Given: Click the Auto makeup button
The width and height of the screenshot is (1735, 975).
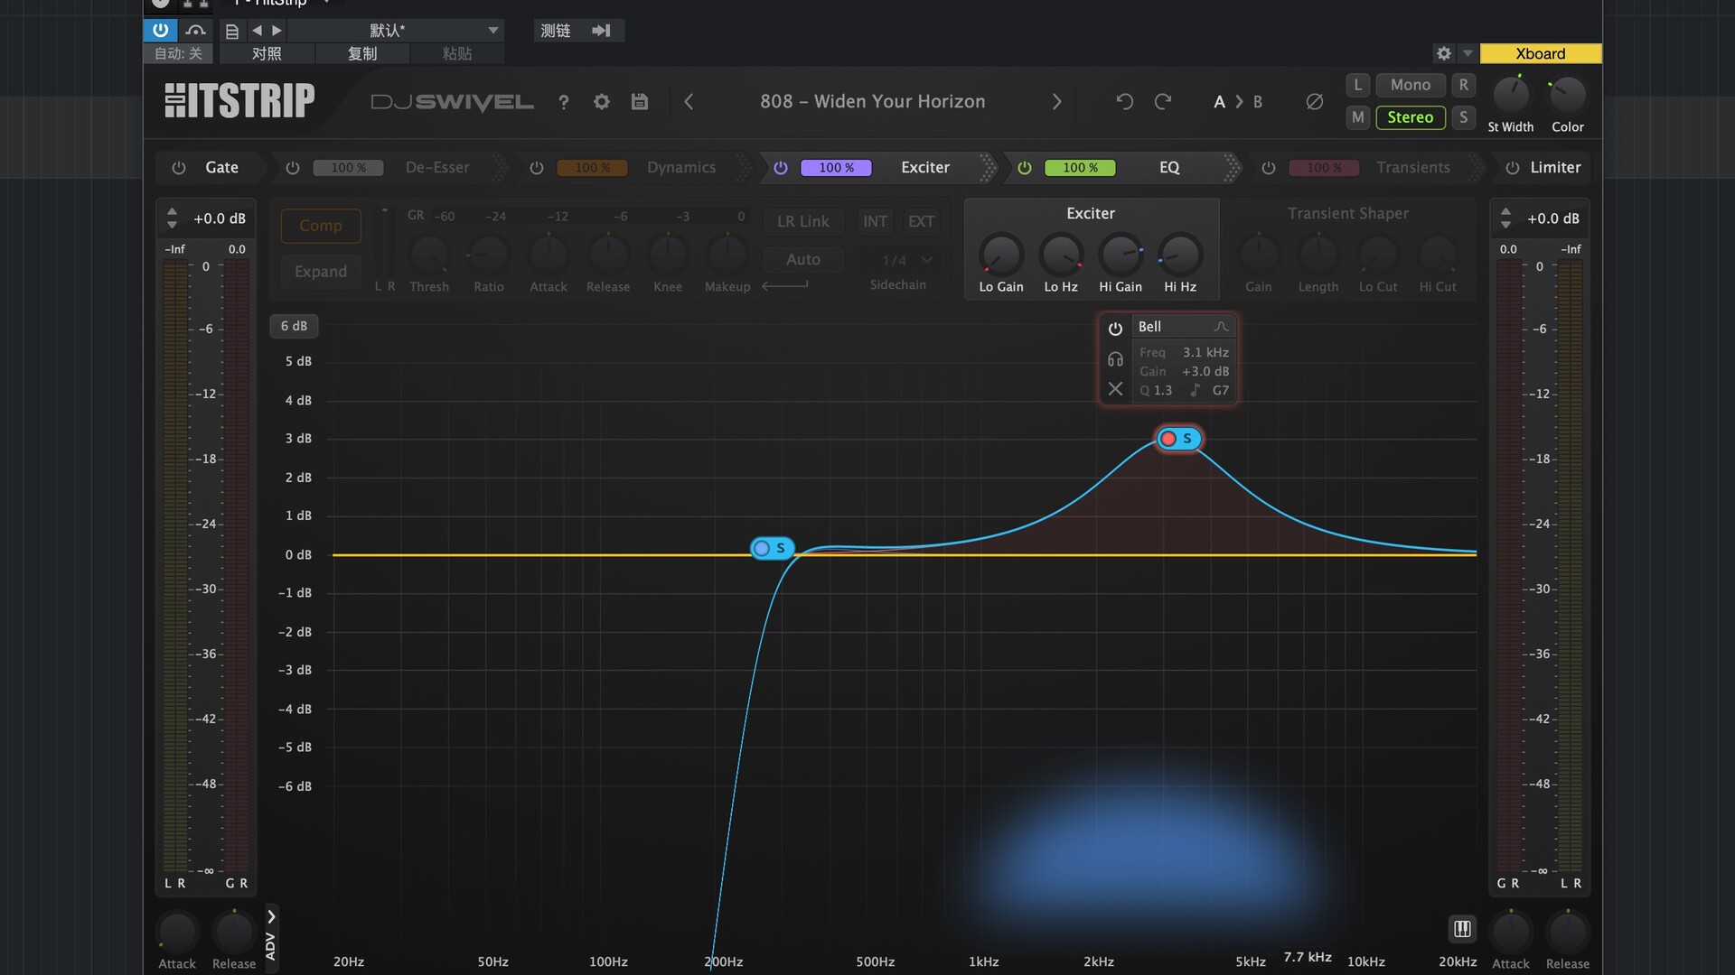Looking at the screenshot, I should pos(803,260).
